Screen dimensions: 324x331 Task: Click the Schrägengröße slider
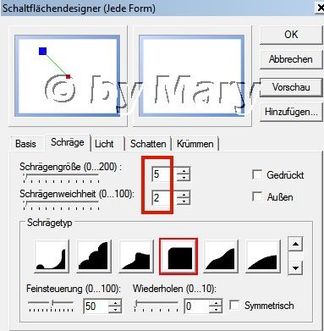pyautogui.click(x=61, y=179)
